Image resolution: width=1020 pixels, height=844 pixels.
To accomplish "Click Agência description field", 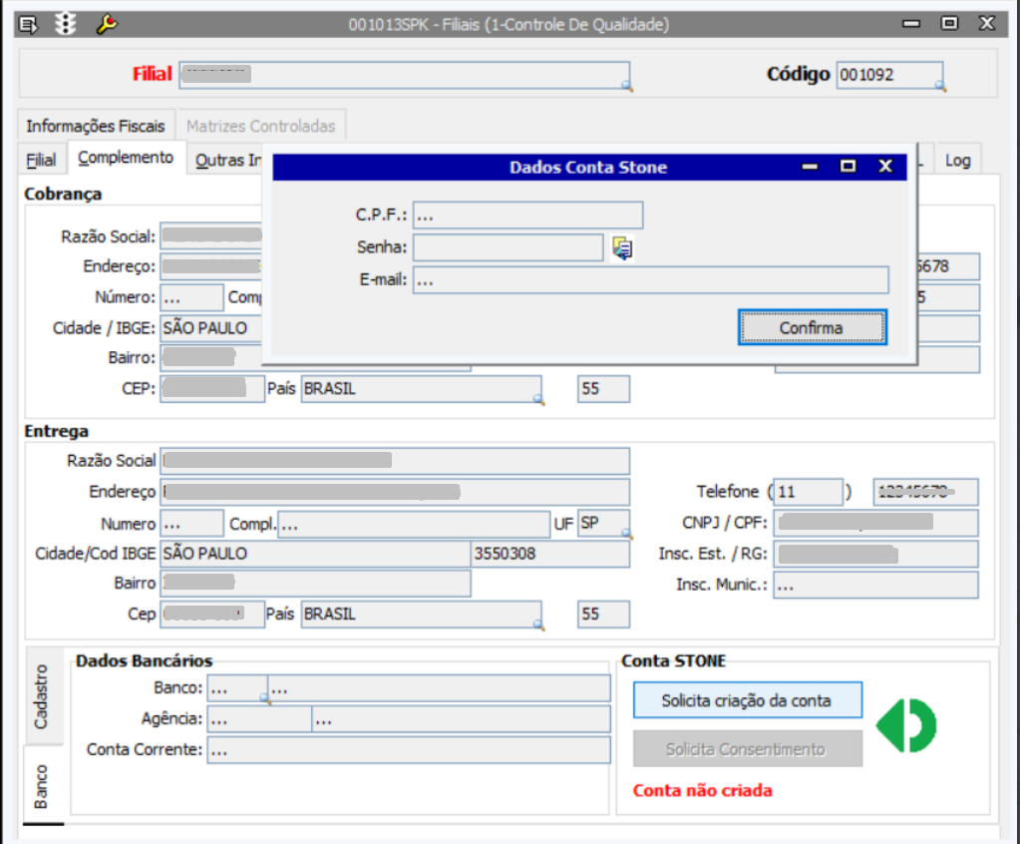I will [462, 719].
